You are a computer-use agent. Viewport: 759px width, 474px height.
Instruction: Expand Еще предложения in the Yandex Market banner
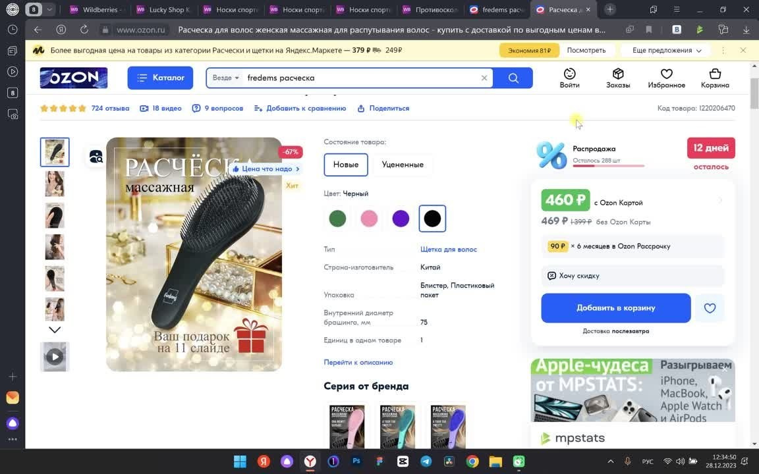click(665, 49)
